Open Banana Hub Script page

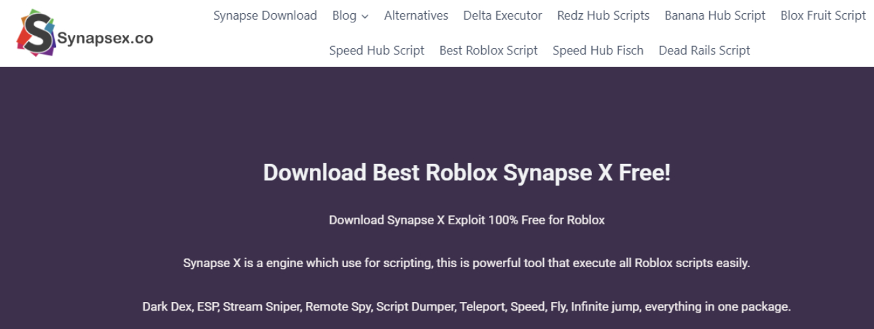pos(715,15)
